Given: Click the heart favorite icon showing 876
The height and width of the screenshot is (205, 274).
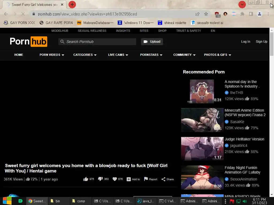Looking at the screenshot, I should pyautogui.click(x=115, y=179).
